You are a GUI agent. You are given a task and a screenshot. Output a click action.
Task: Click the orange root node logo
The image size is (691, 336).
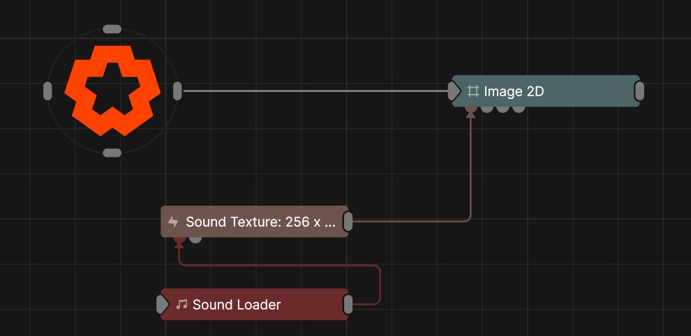pyautogui.click(x=112, y=91)
